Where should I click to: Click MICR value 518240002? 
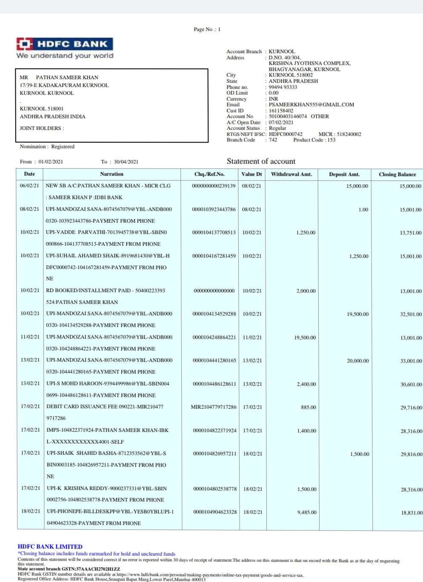pyautogui.click(x=349, y=134)
